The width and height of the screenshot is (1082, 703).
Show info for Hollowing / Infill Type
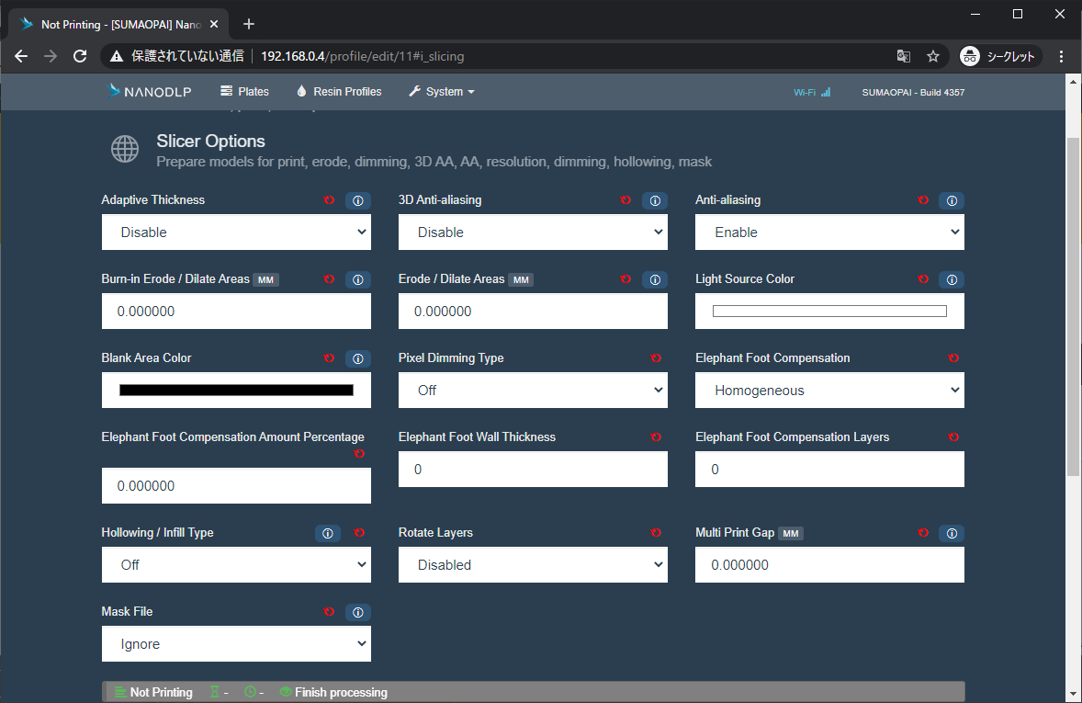point(328,533)
